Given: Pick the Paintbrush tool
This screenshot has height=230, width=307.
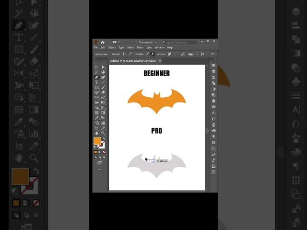Looking at the screenshot, I should 103,87.
